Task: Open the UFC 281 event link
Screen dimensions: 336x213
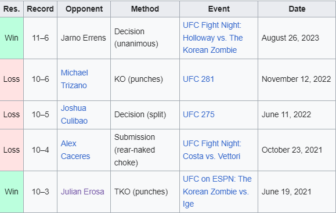Action: pyautogui.click(x=198, y=79)
